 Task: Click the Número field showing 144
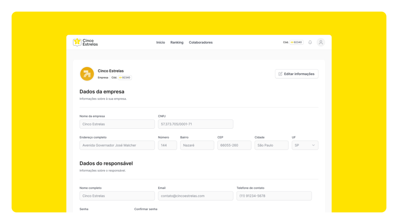(167, 145)
